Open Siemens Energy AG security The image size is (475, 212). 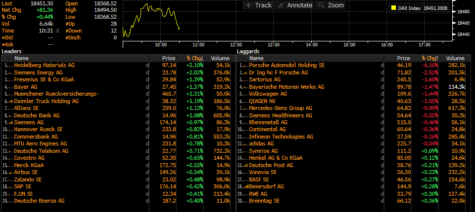click(38, 72)
